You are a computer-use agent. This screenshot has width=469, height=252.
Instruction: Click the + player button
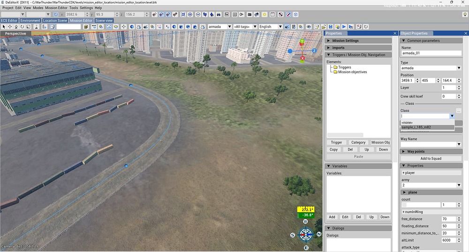(x=431, y=173)
